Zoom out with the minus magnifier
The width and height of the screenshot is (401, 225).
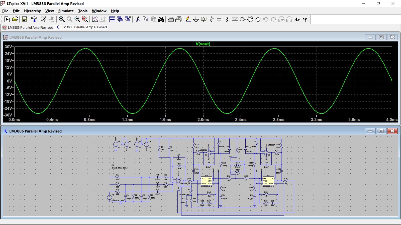click(x=77, y=19)
